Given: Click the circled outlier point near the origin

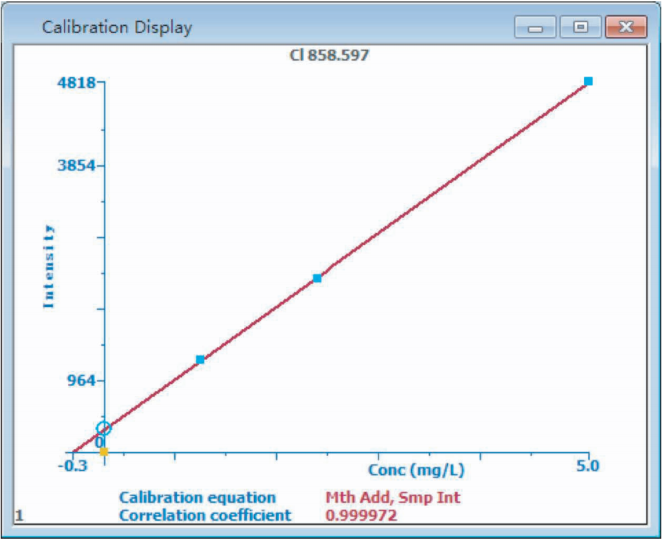Looking at the screenshot, I should [x=103, y=428].
